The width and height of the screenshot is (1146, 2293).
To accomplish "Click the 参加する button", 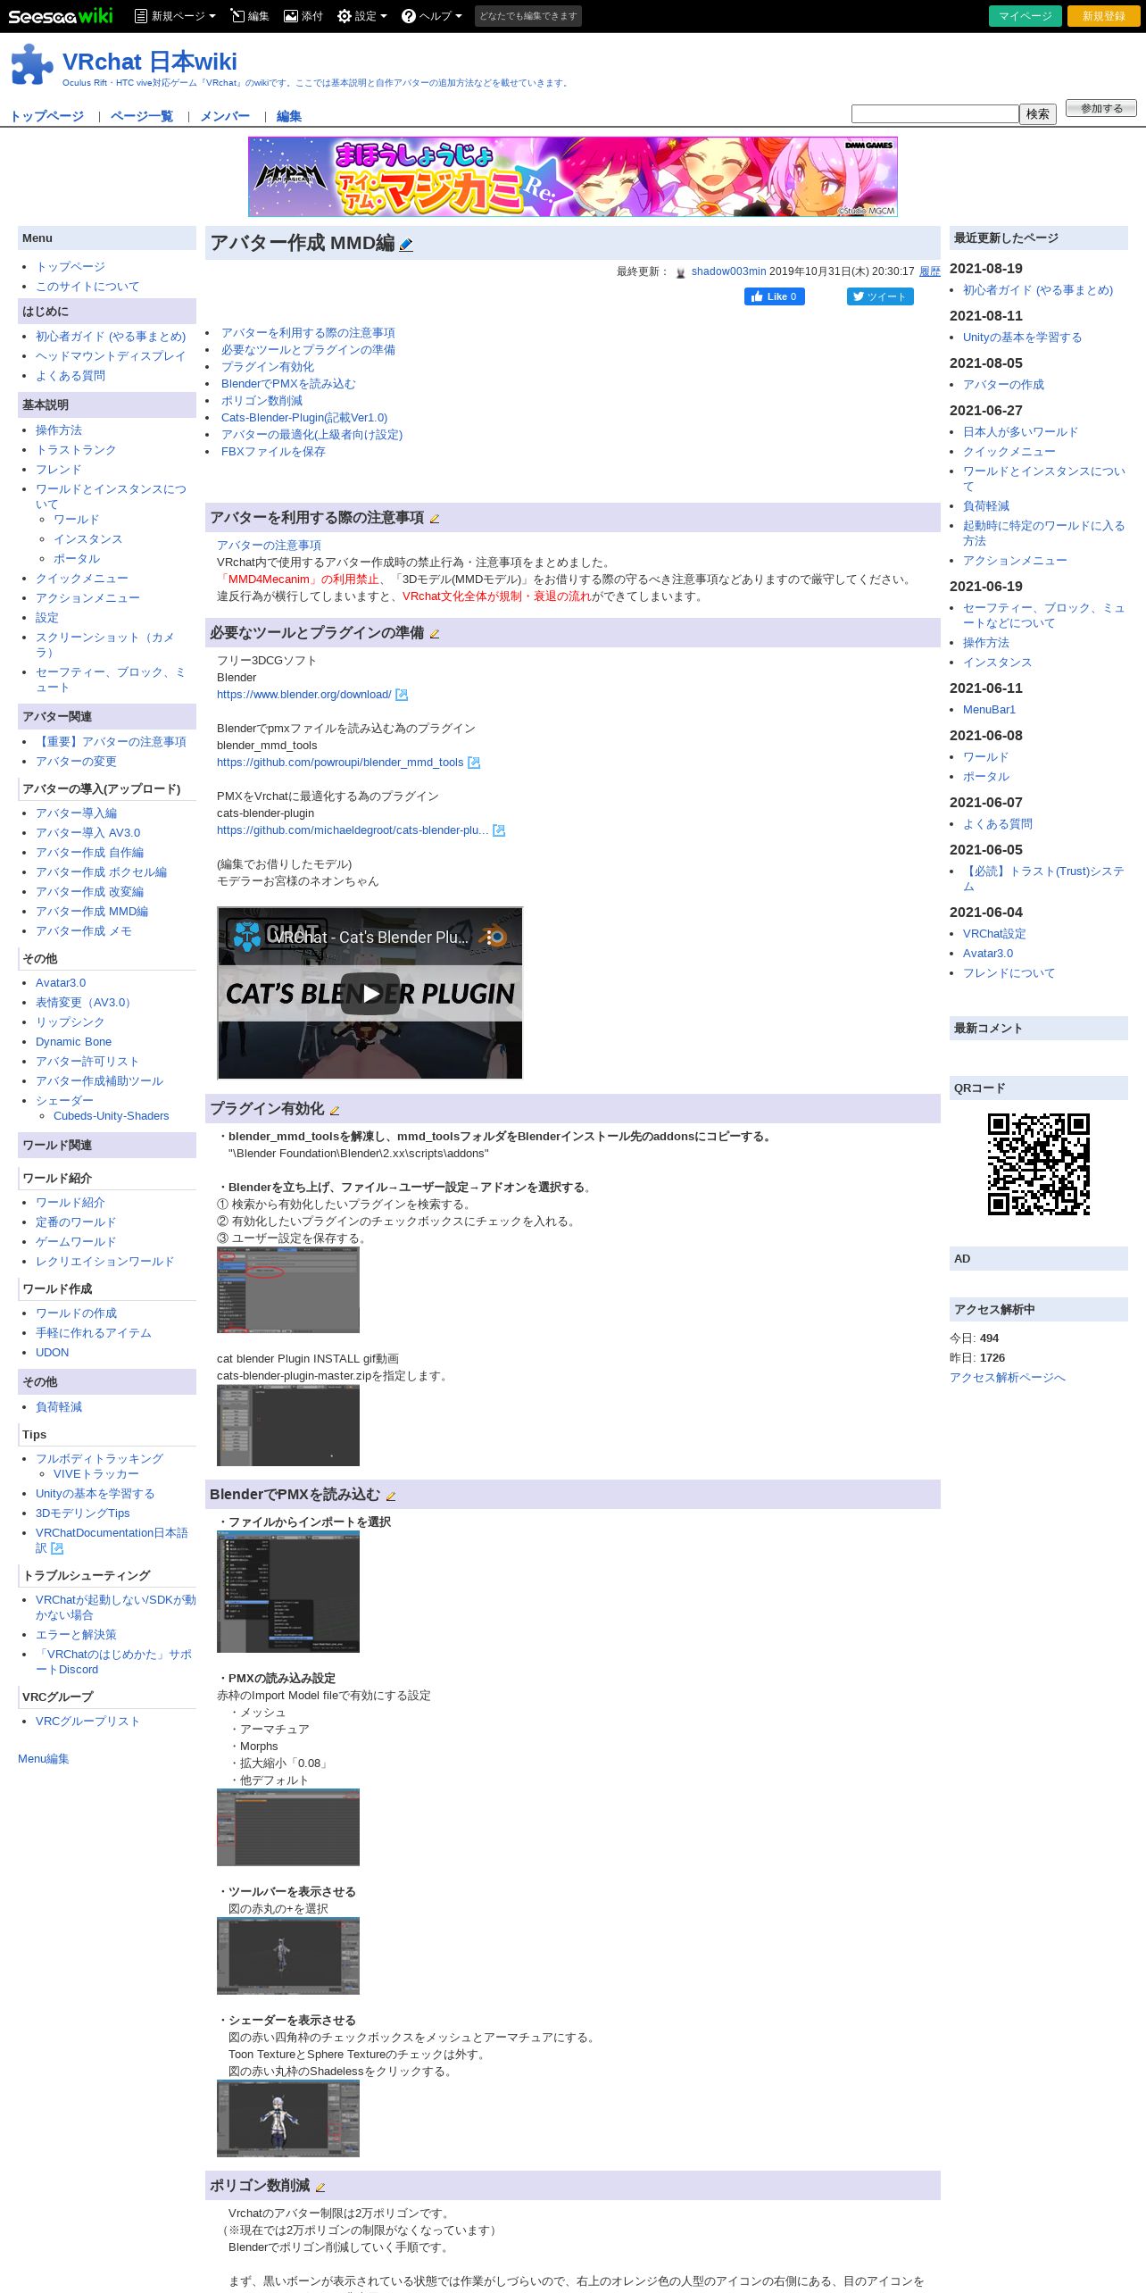I will (1101, 108).
